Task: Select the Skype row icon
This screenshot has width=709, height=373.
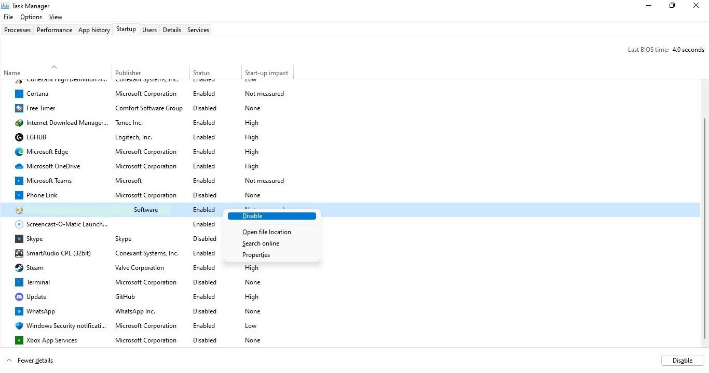Action: click(x=19, y=239)
